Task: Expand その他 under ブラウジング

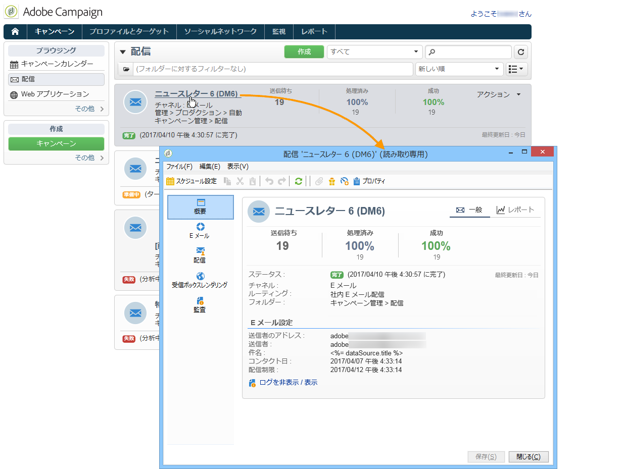Action: (90, 109)
